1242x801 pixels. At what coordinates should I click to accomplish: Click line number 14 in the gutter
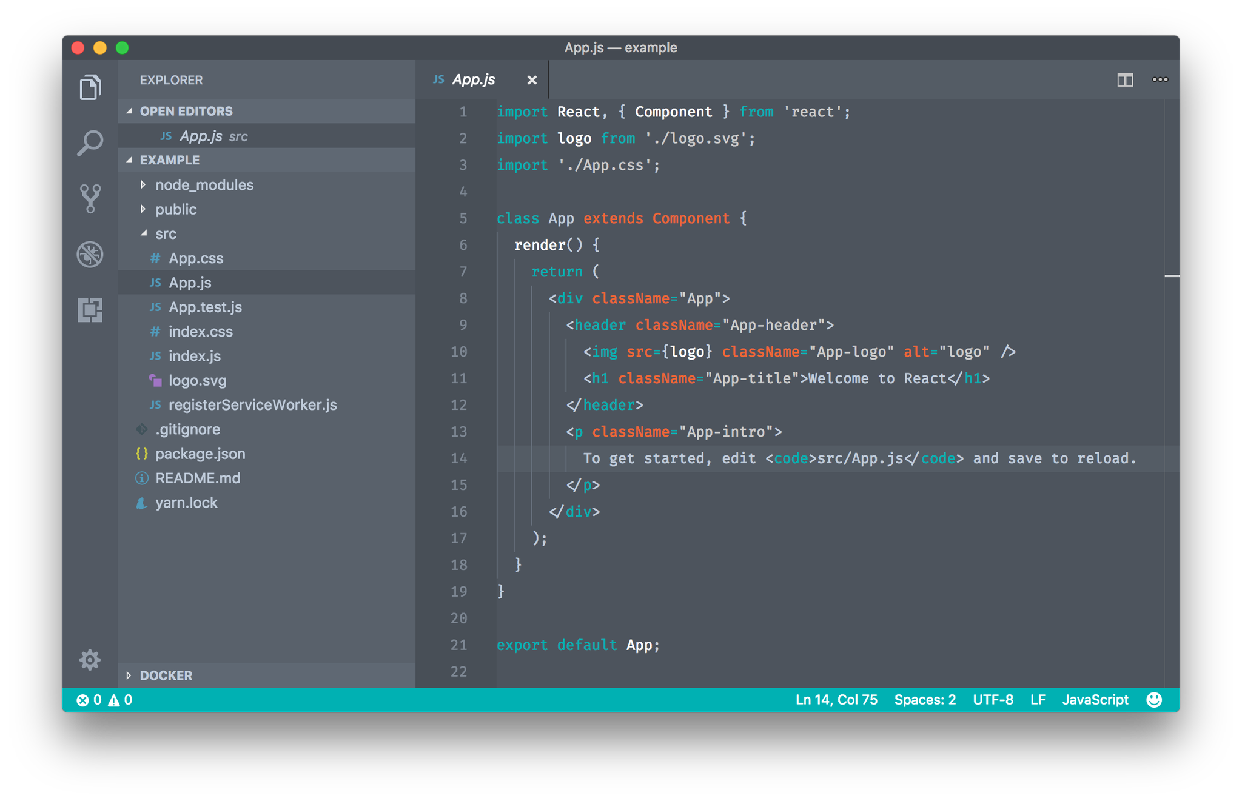(x=459, y=458)
